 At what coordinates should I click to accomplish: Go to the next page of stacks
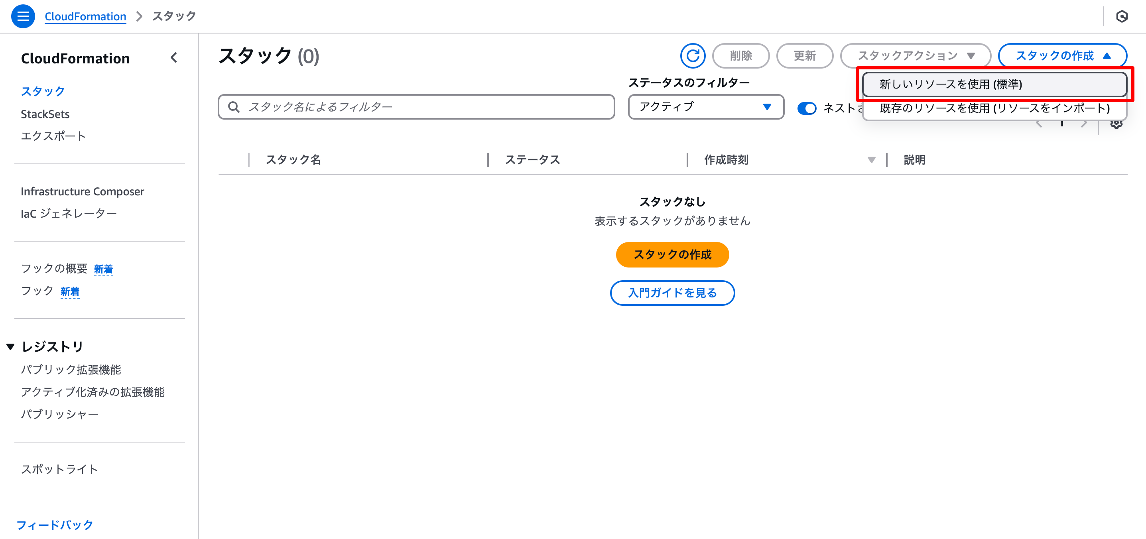(x=1085, y=124)
